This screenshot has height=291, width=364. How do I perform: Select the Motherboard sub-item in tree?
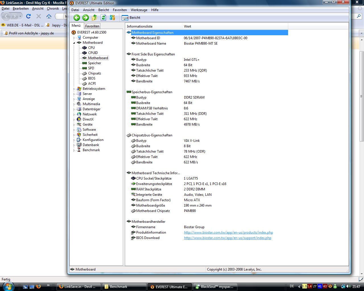click(x=98, y=58)
